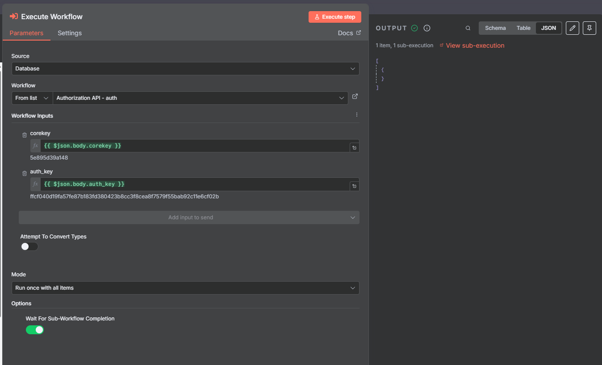Click the Execute step button
Viewport: 602px width, 365px height.
click(x=334, y=16)
